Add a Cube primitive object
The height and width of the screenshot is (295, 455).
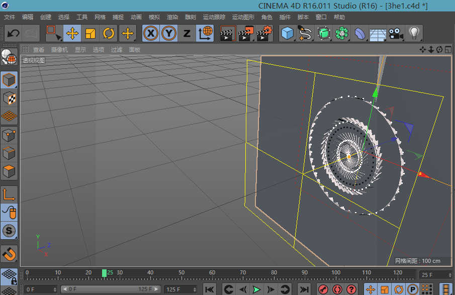tap(287, 34)
